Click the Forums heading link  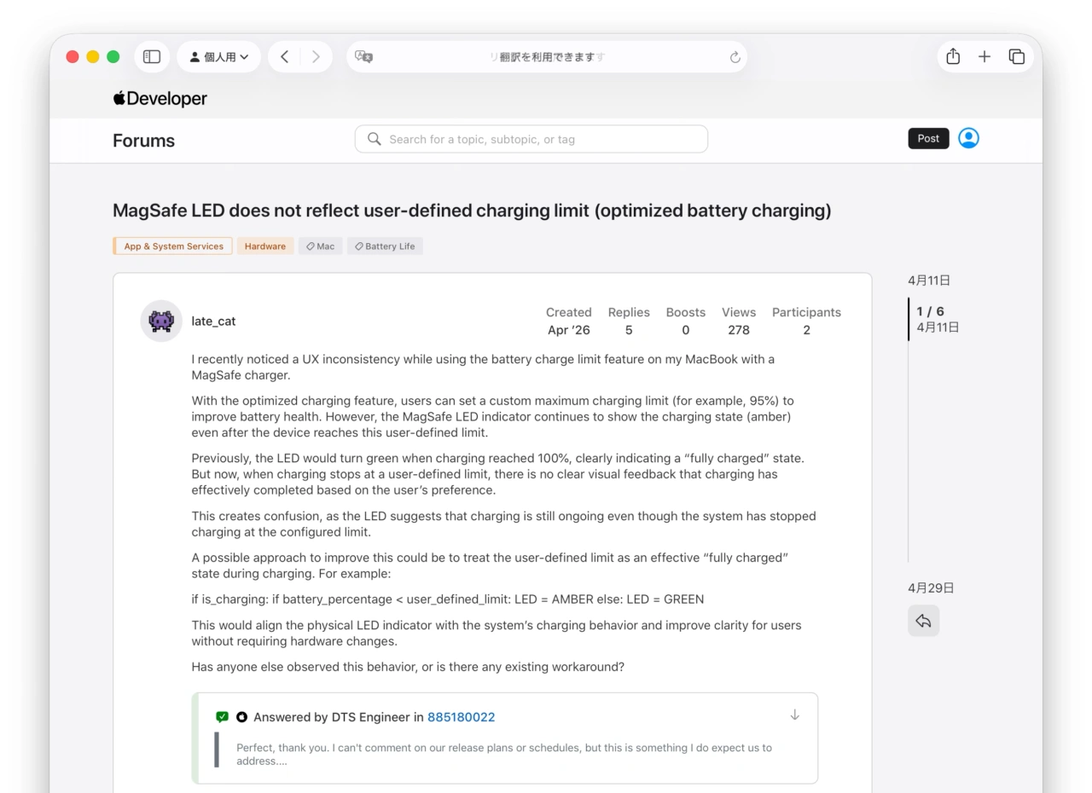click(x=143, y=141)
